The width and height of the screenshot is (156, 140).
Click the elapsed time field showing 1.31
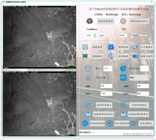(x=108, y=68)
